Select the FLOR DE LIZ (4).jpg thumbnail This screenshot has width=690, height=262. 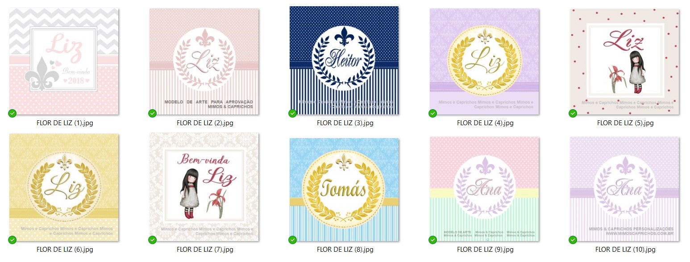[x=484, y=61]
